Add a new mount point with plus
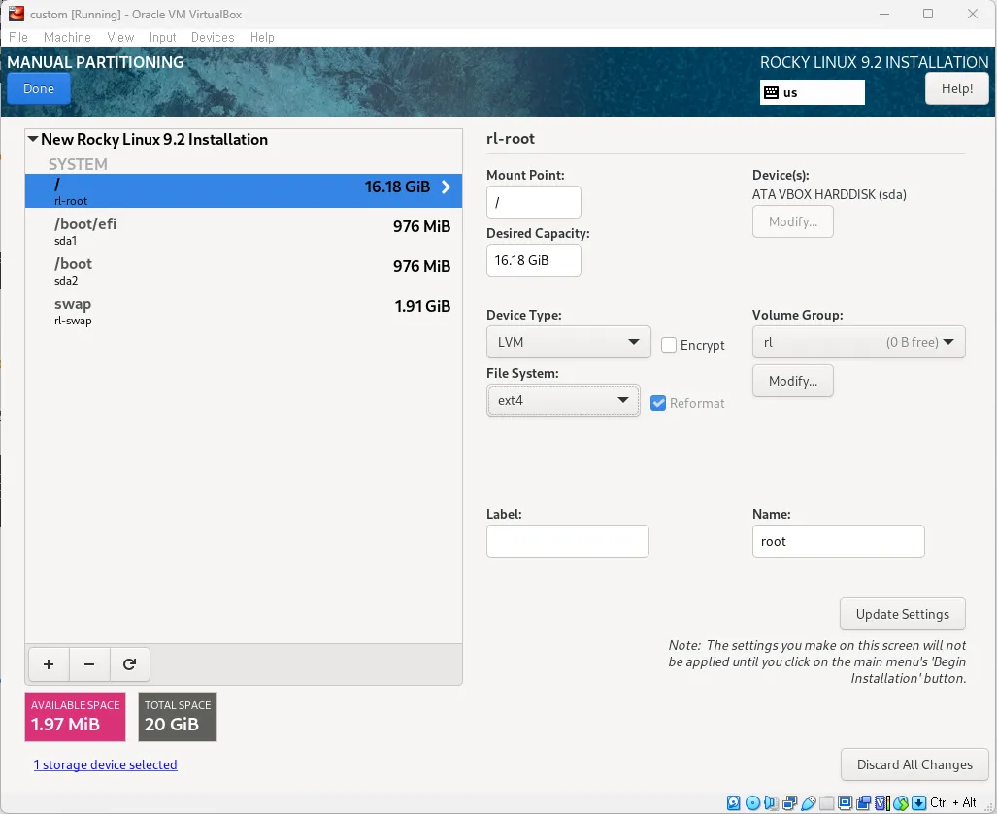 tap(49, 663)
